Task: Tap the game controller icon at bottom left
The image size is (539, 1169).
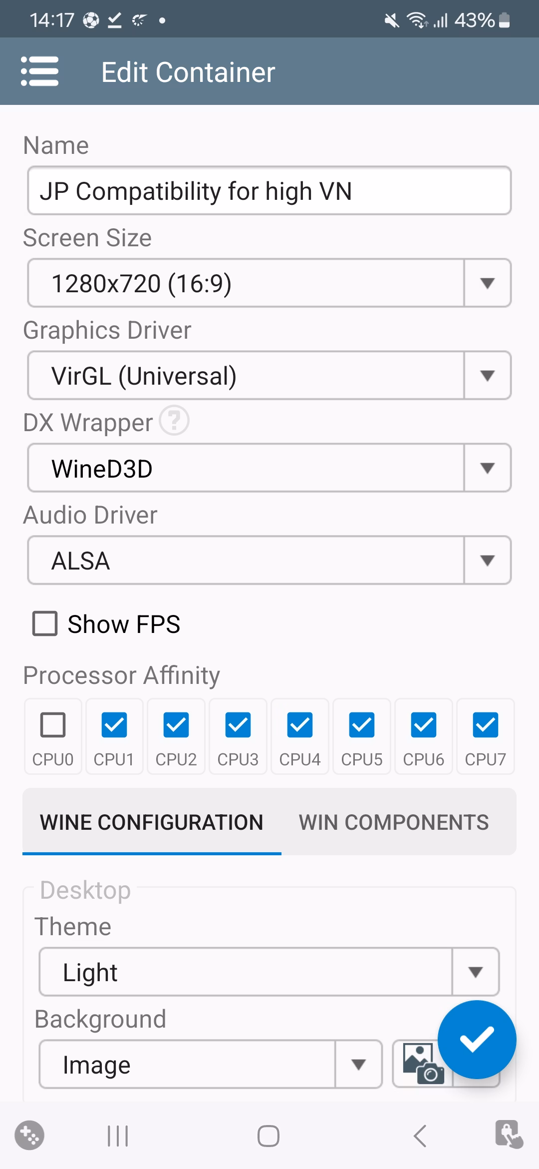Action: pyautogui.click(x=29, y=1136)
